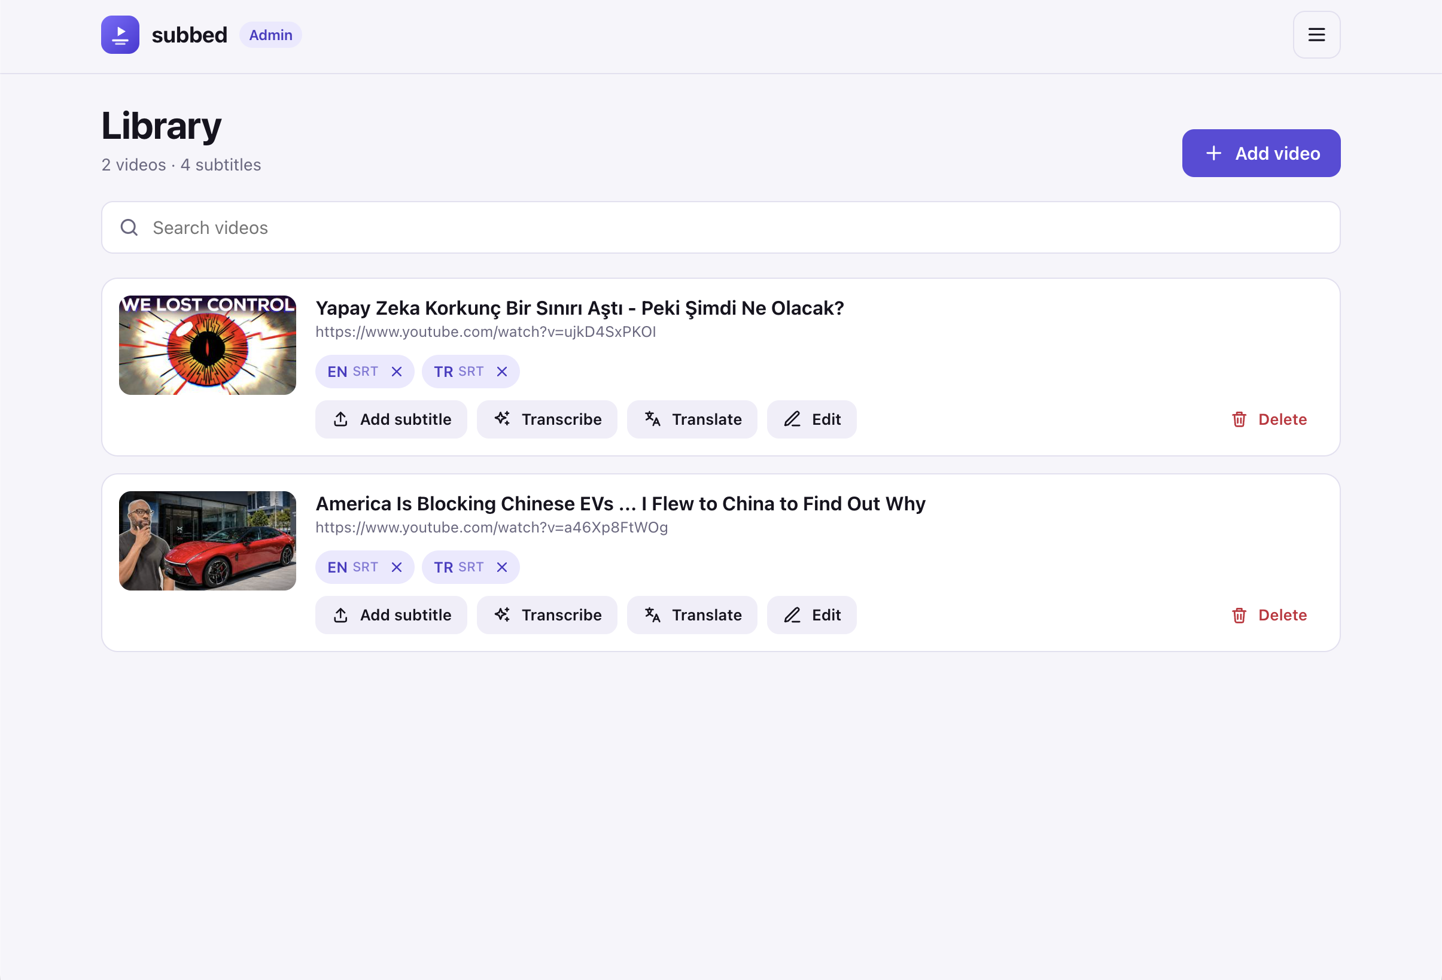Transcribe the Chinese EVs video

(x=547, y=615)
